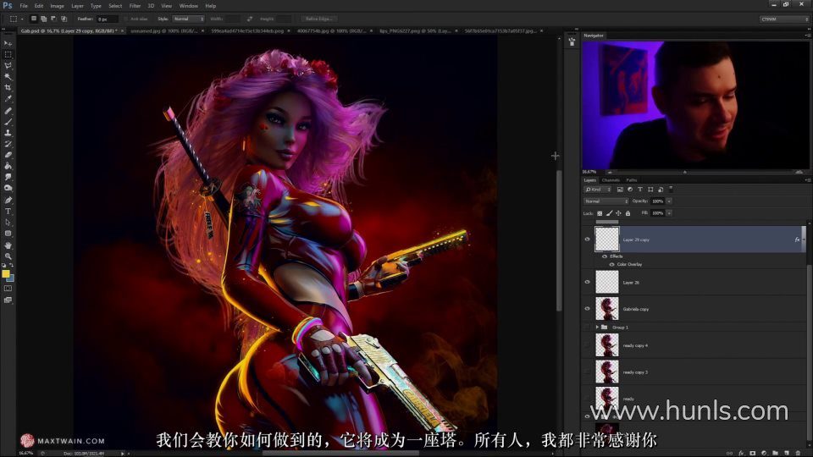Open the Kind filter dropdown
Viewport: 813px width, 457px height.
[x=598, y=190]
